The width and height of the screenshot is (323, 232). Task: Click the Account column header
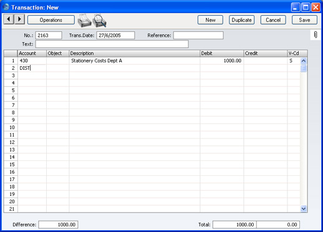(32, 53)
